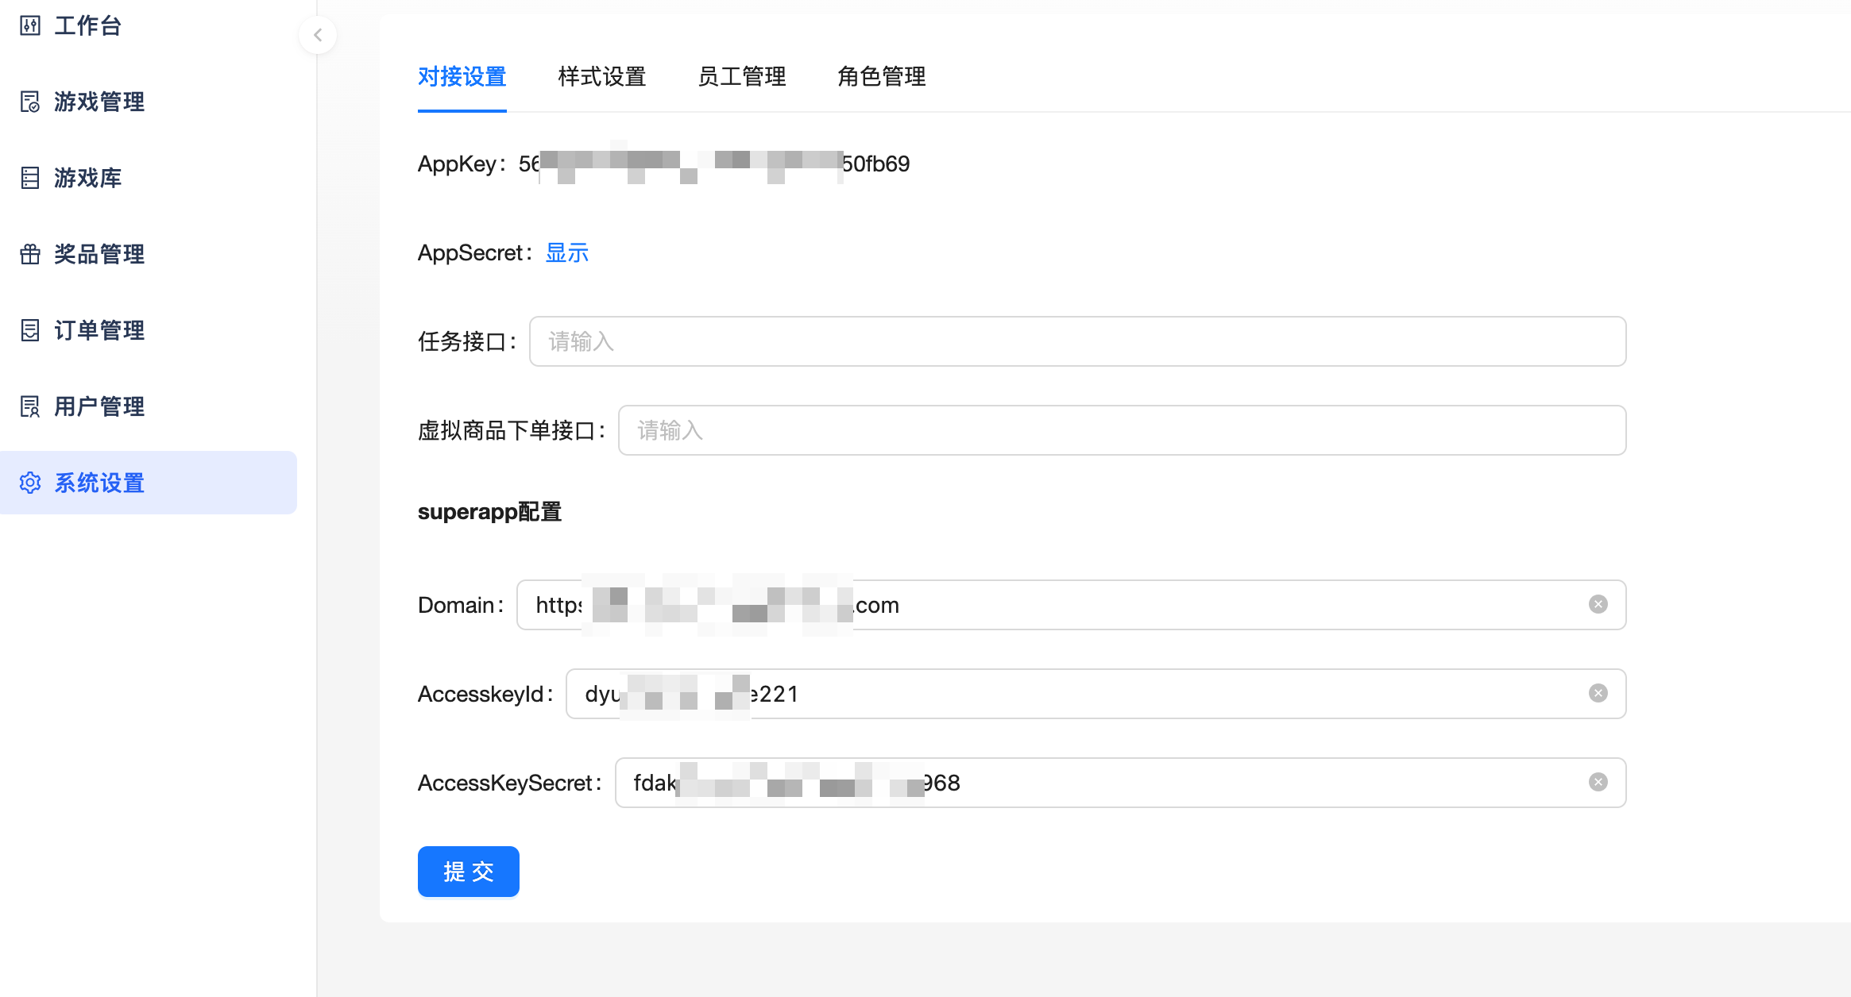Click the 用户管理 user icon
Screen dimensions: 1851x997
(30, 406)
